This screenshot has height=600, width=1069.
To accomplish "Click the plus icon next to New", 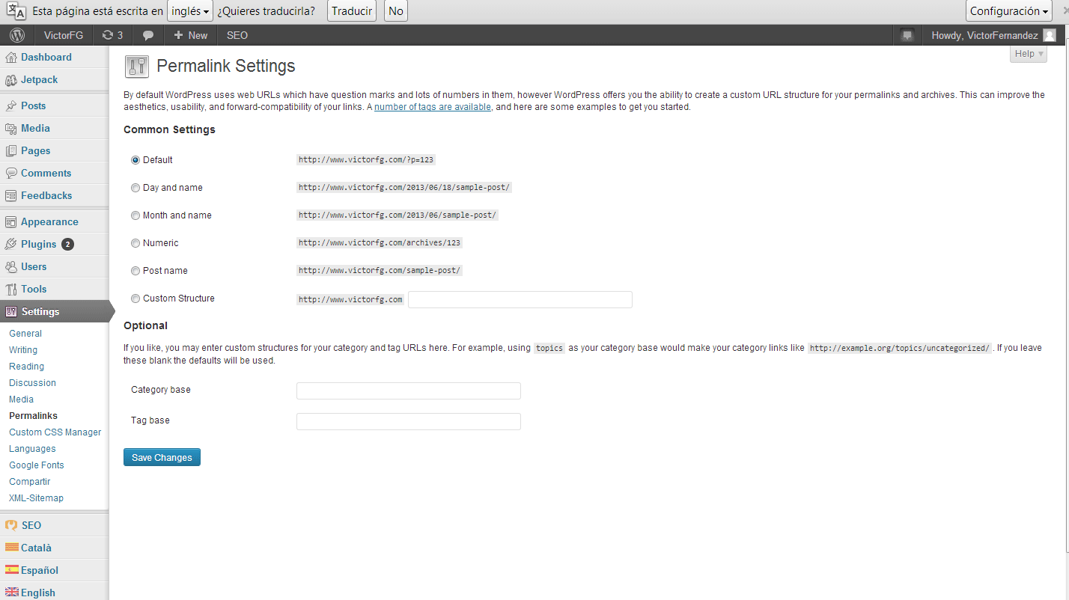I will click(178, 35).
